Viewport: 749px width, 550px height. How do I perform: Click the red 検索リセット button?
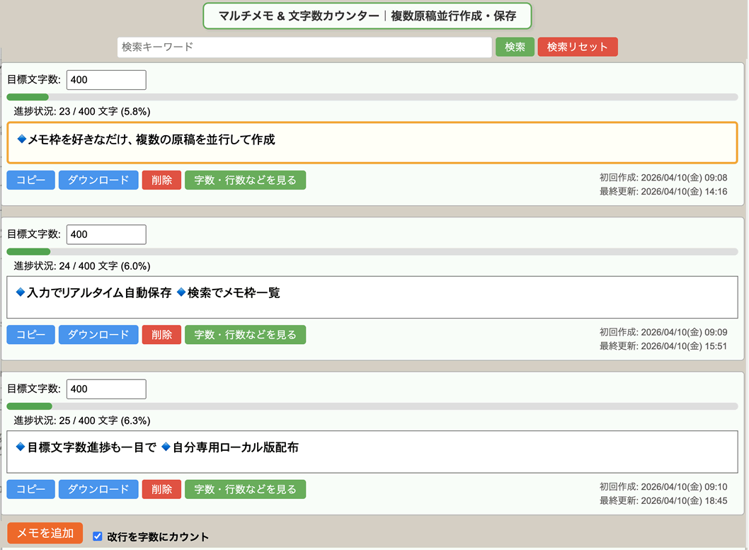[x=578, y=47]
